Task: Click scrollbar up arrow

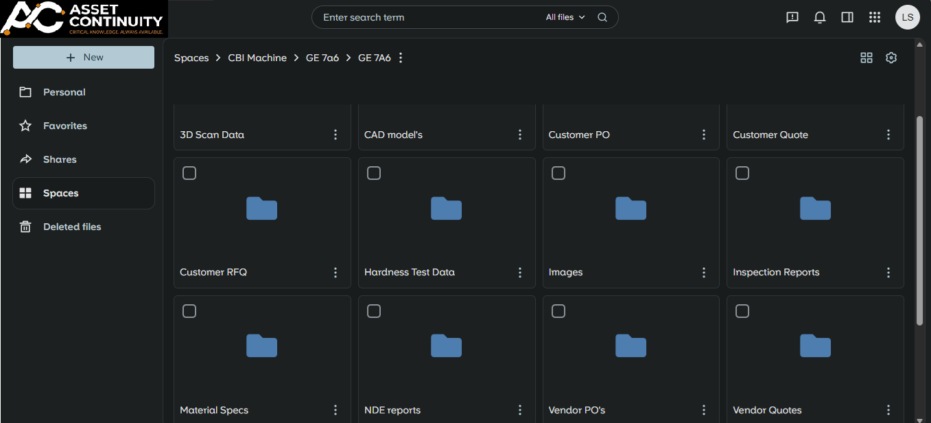Action: tap(920, 43)
